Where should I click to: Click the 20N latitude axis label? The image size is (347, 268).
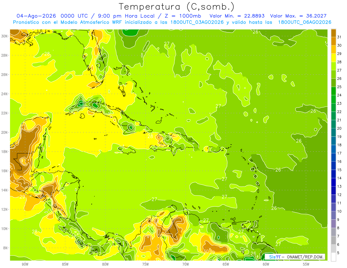coord(4,132)
